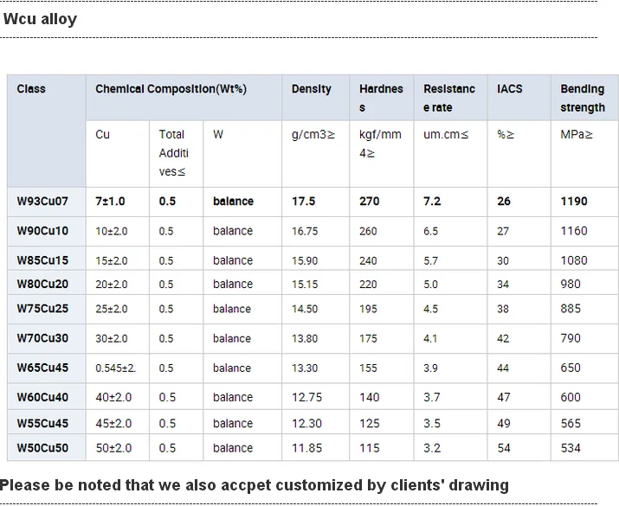The image size is (619, 506).
Task: Click the W90Cu10 class cell
Action: pos(42,231)
